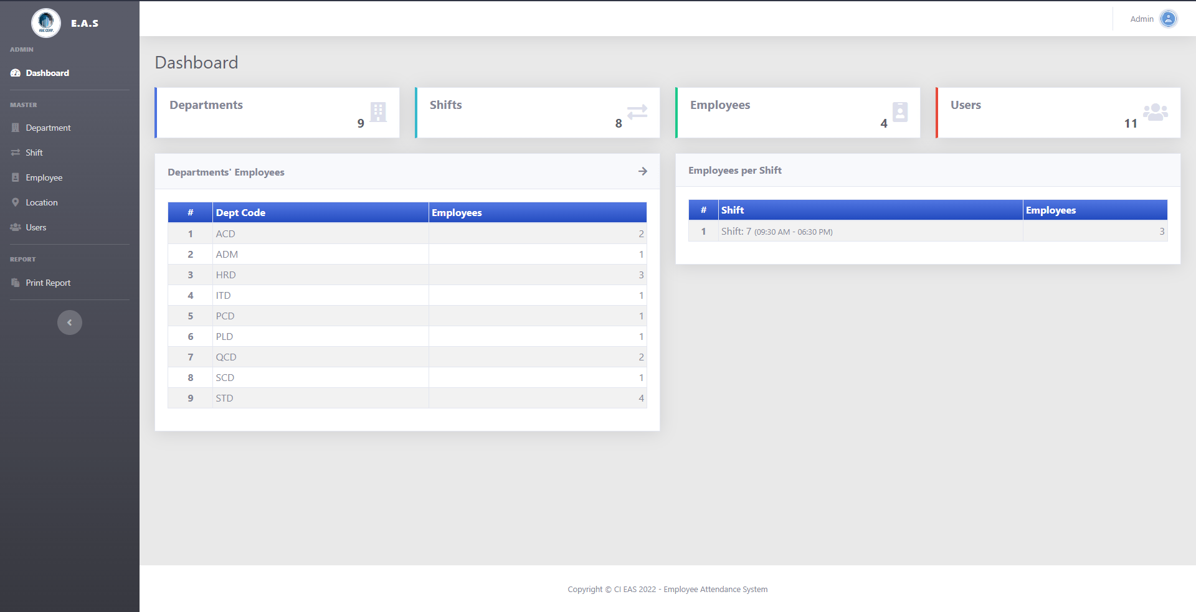Image resolution: width=1196 pixels, height=612 pixels.
Task: Click the Users count card showing 11
Action: click(x=1057, y=113)
